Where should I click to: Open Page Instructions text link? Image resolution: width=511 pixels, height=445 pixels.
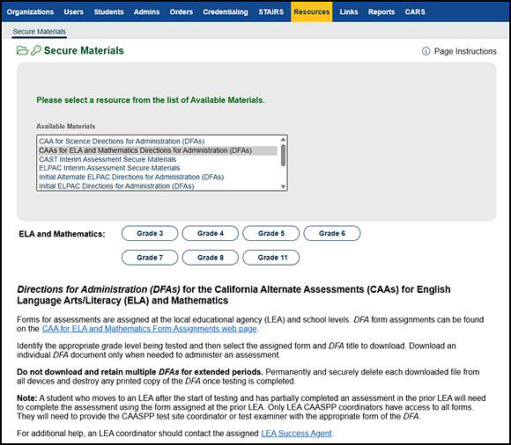(465, 51)
